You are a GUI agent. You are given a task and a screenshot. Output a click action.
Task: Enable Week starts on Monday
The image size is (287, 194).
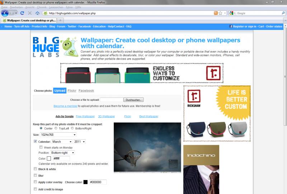click(x=41, y=147)
